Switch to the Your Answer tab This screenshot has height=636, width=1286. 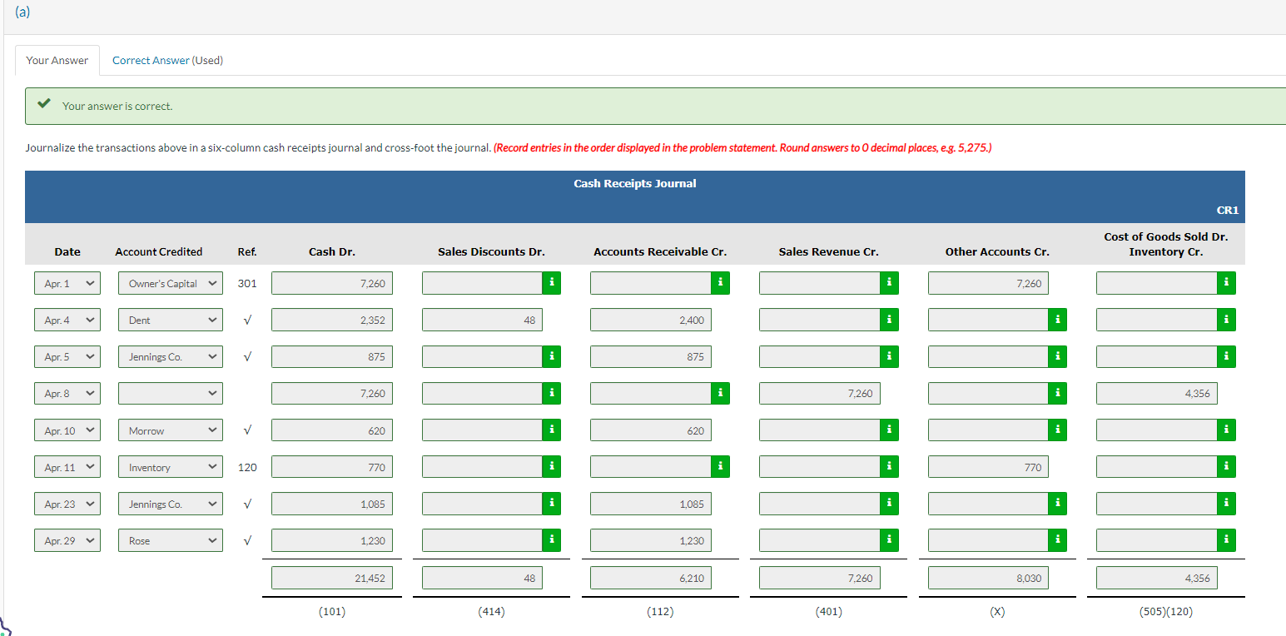tap(57, 60)
